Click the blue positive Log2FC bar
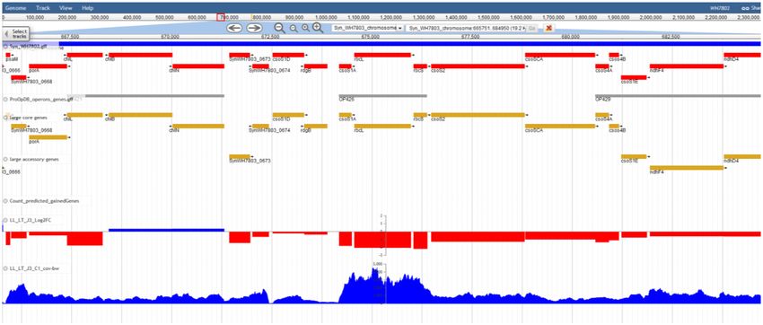Viewport: 763px width, 325px height. coord(166,230)
